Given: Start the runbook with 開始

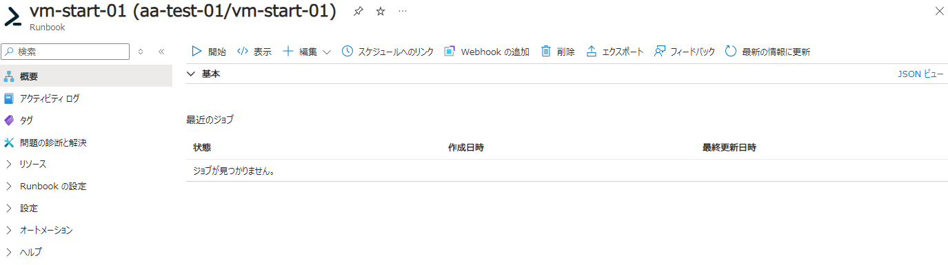Looking at the screenshot, I should click(x=208, y=52).
